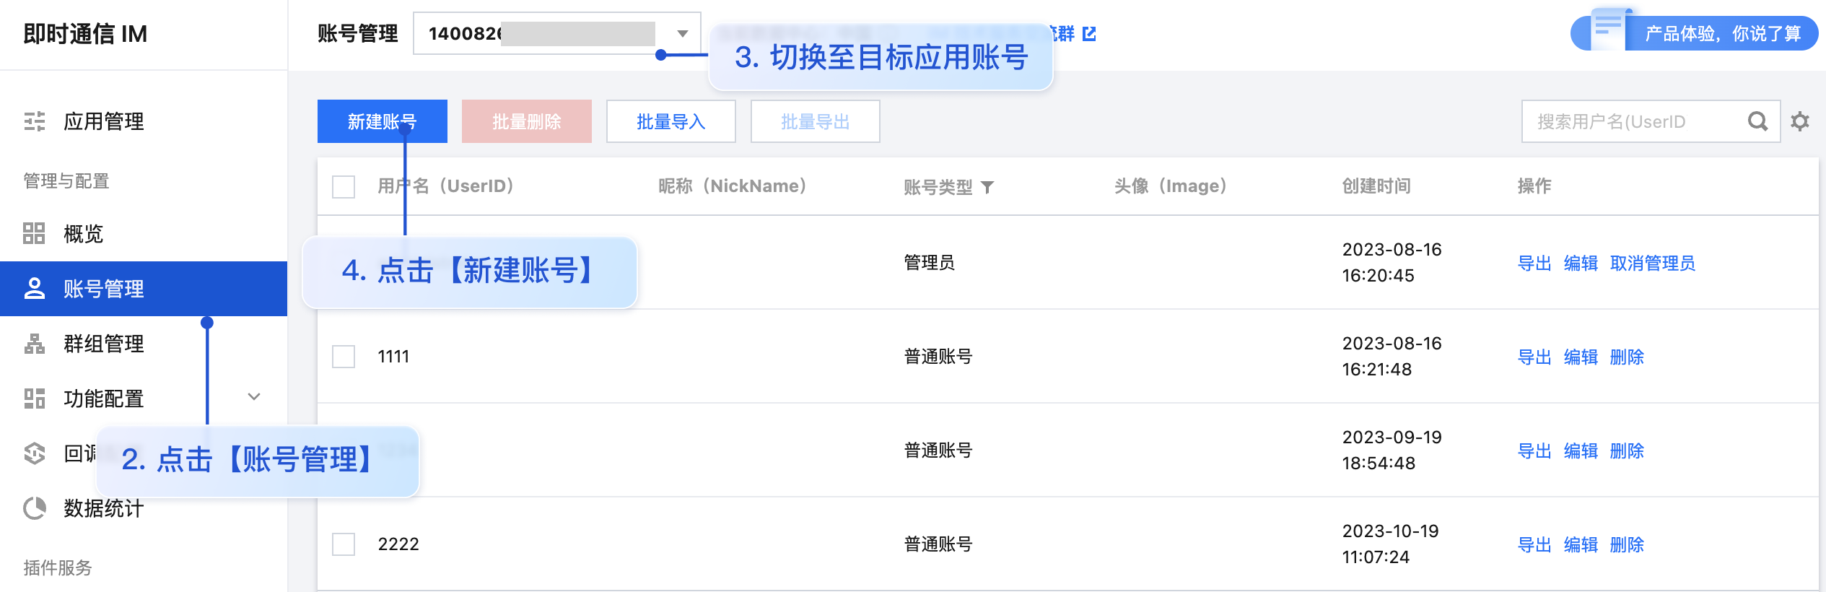Select the checkbox next to user 1111
1826x592 pixels.
[x=344, y=356]
